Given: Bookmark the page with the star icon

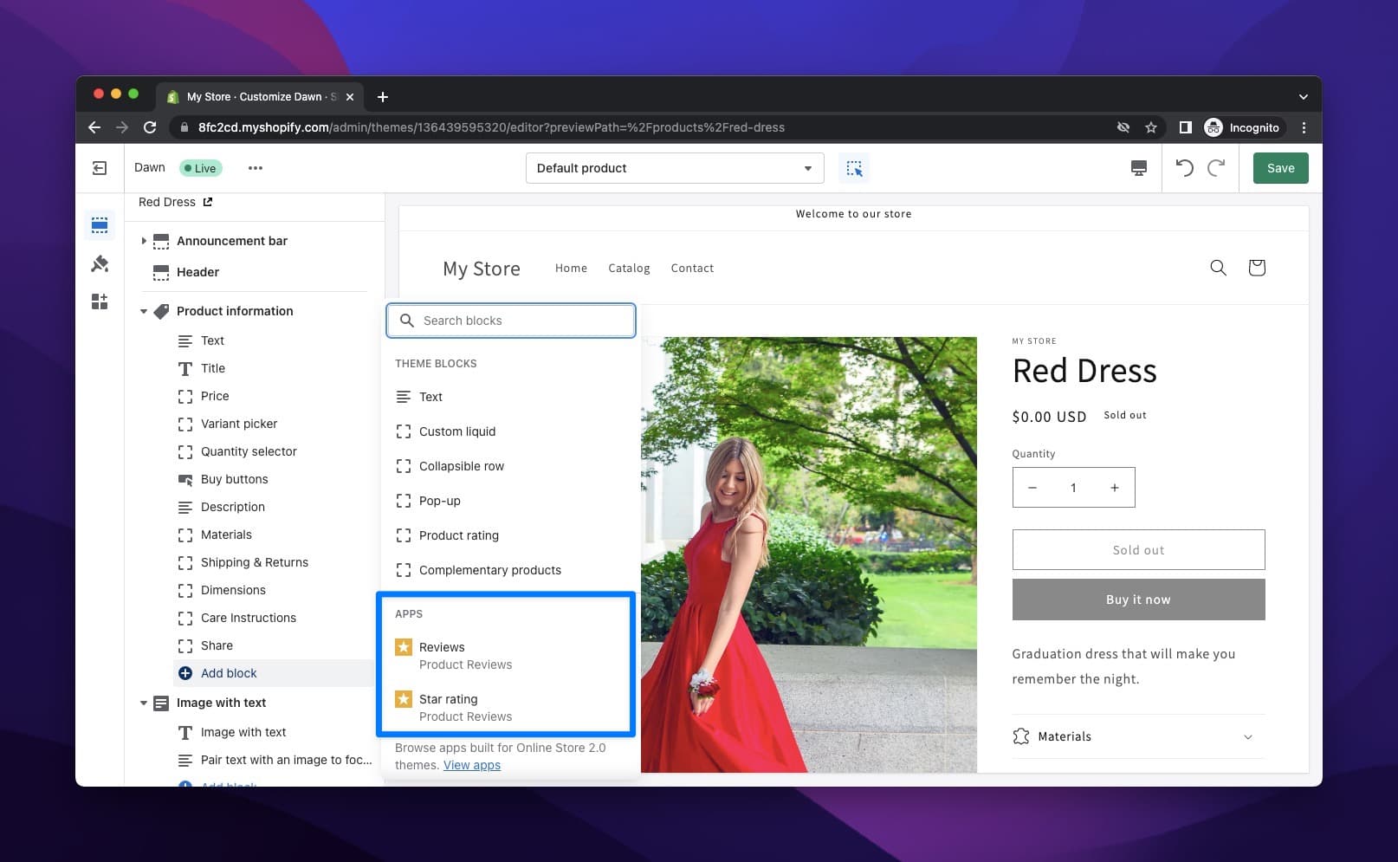Looking at the screenshot, I should pyautogui.click(x=1151, y=127).
